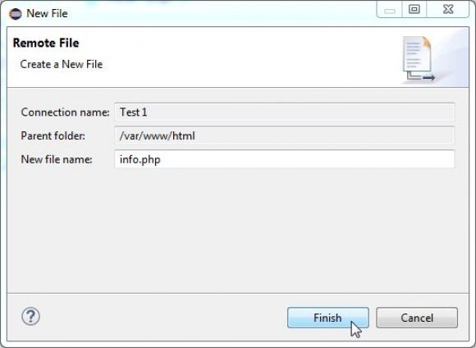Click the 'Parent folder:' label
The image size is (476, 348).
(x=53, y=135)
